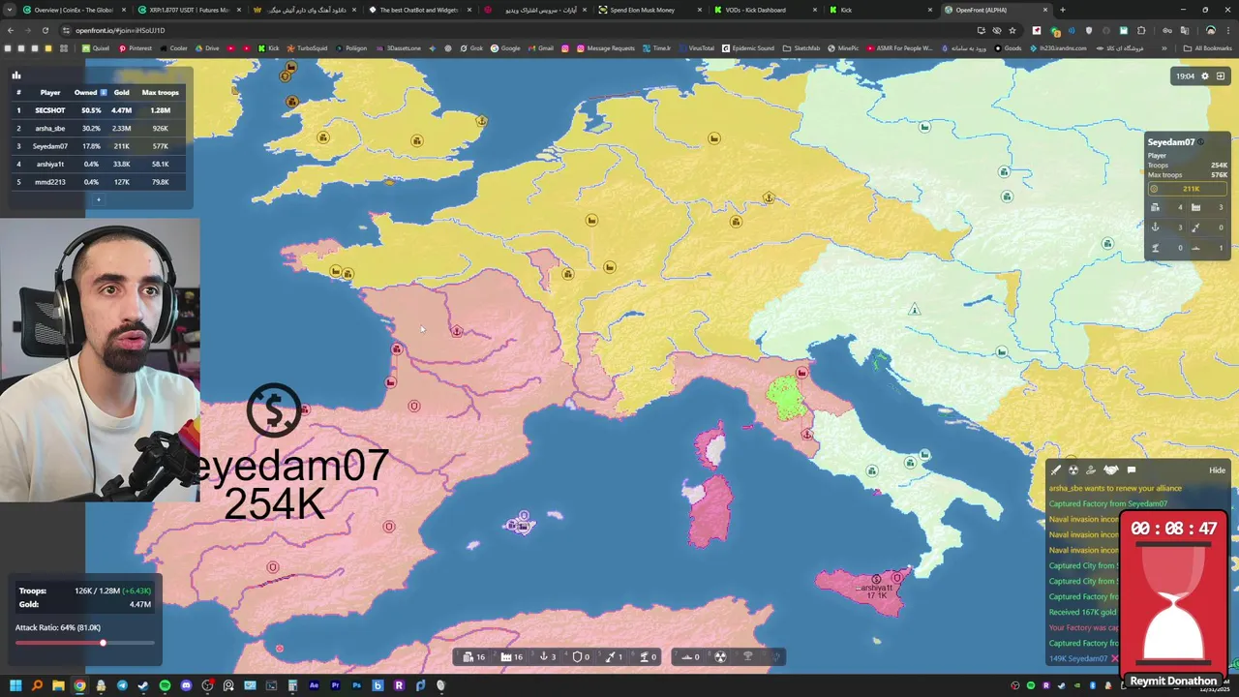Click the dollar sign icon above Seyedam07 label
Screen dimensions: 1239x697
point(274,410)
